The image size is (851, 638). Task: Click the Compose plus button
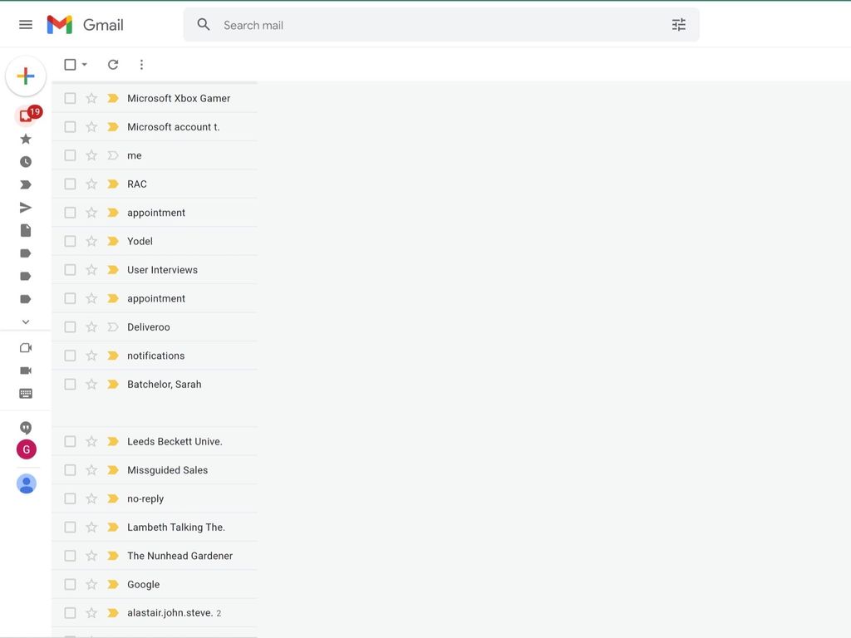[x=26, y=76]
